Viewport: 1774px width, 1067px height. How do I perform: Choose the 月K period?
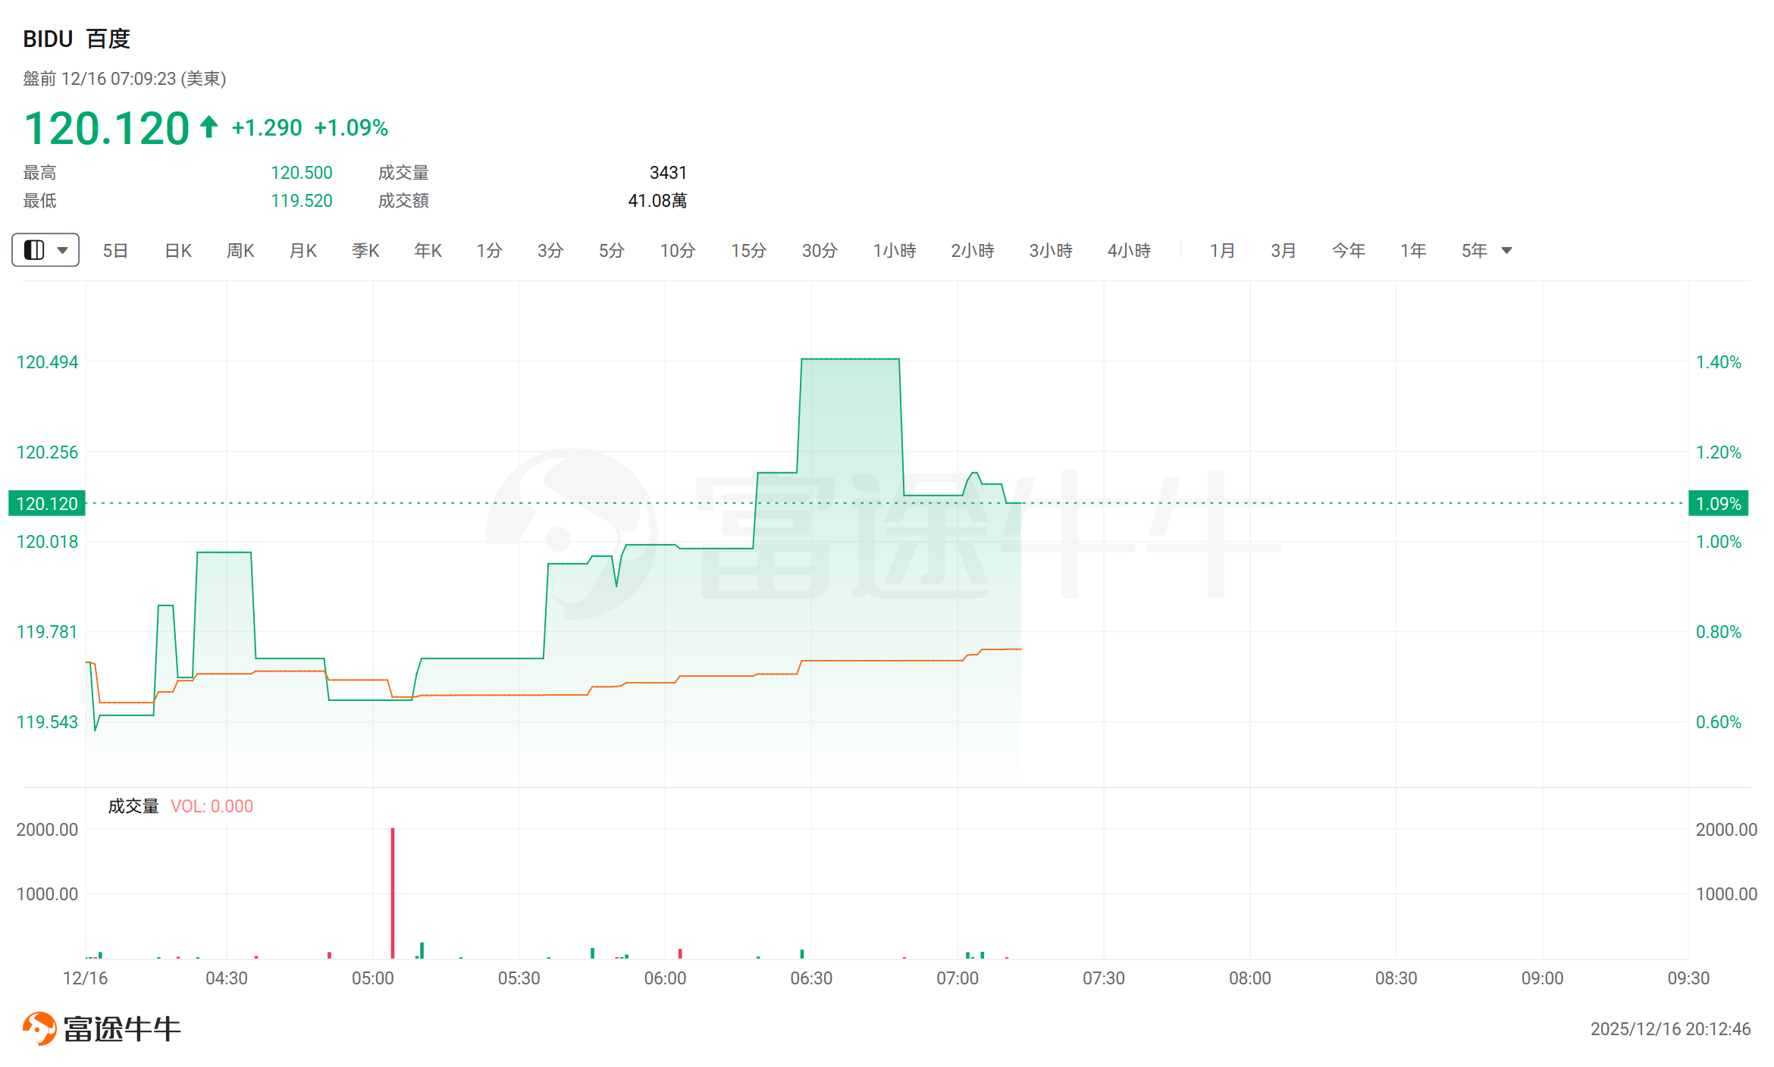click(303, 250)
